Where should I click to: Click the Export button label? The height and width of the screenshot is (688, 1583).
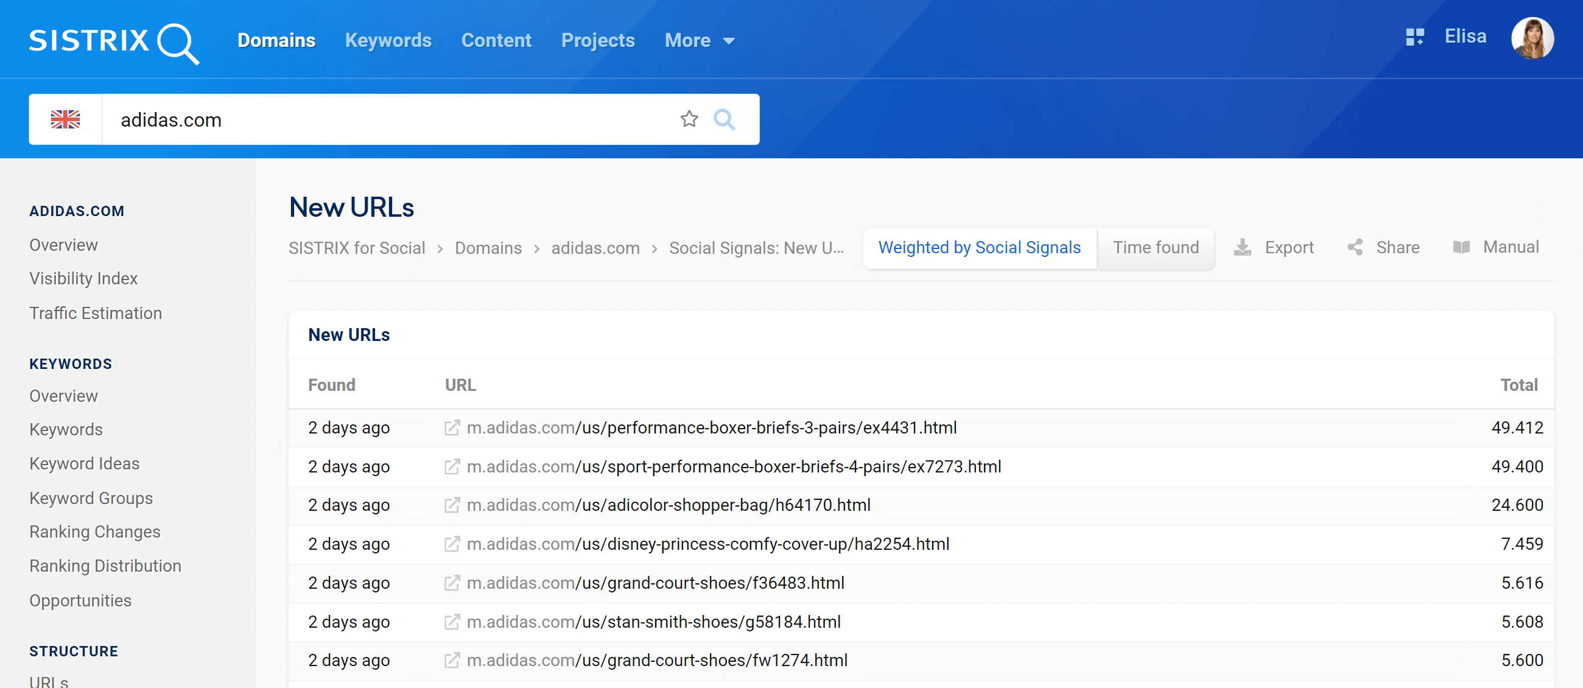click(x=1289, y=248)
